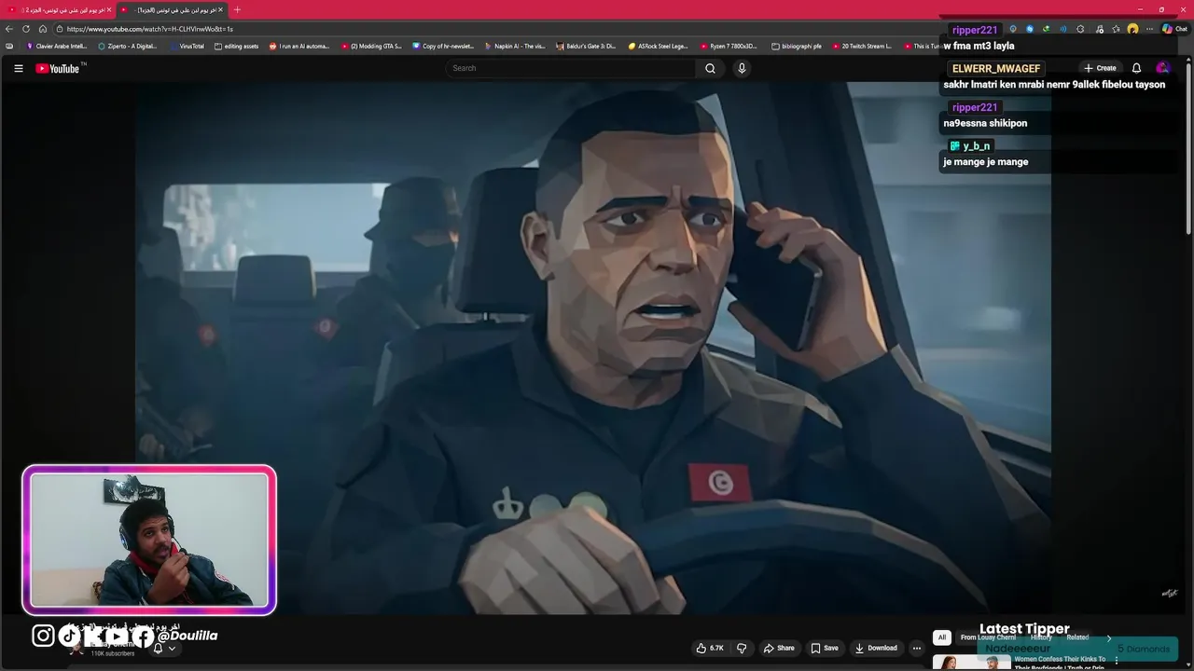The width and height of the screenshot is (1194, 671).
Task: Select the active tab (الجزء 1)
Action: [x=172, y=9]
